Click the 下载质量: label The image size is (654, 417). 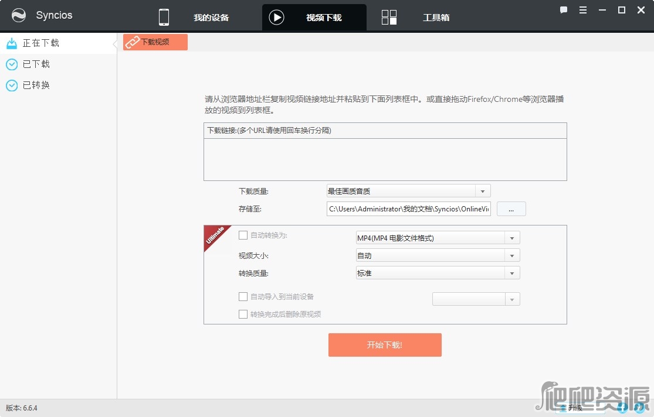(x=253, y=191)
